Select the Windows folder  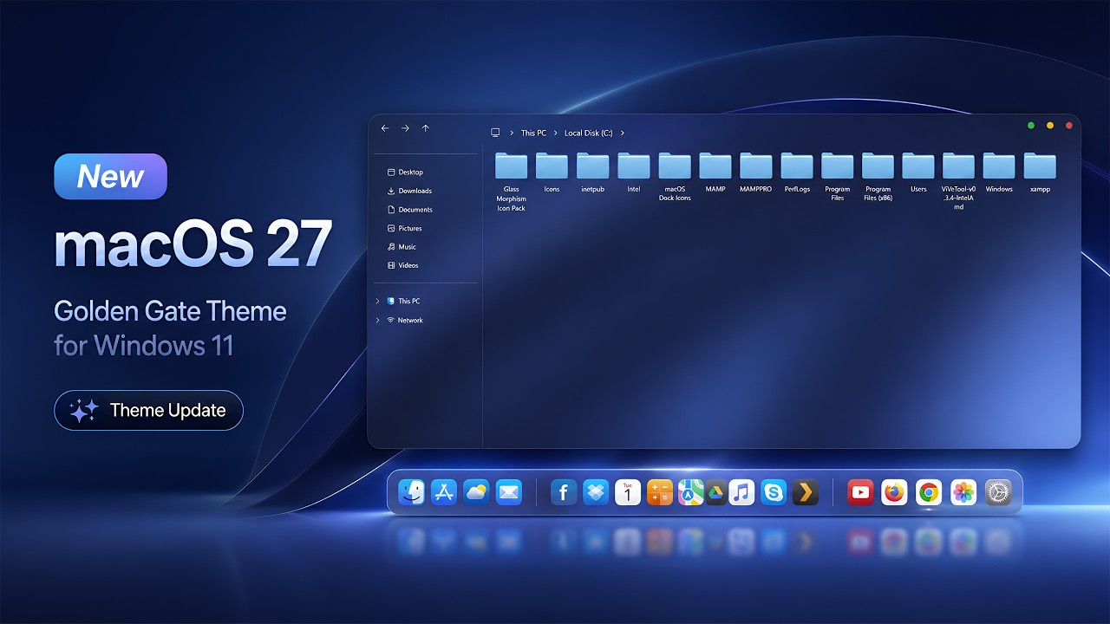(x=999, y=172)
